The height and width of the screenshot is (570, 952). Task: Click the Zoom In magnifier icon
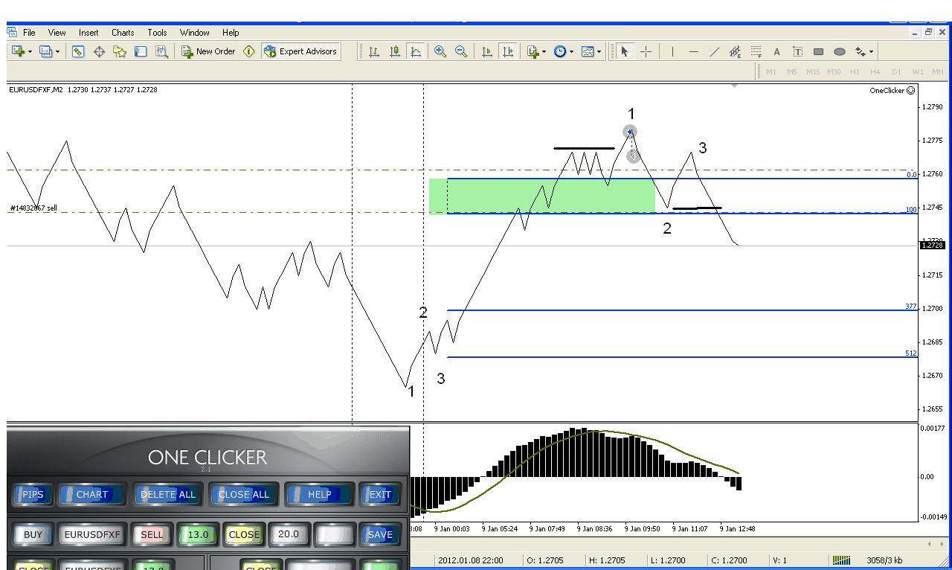coord(440,51)
